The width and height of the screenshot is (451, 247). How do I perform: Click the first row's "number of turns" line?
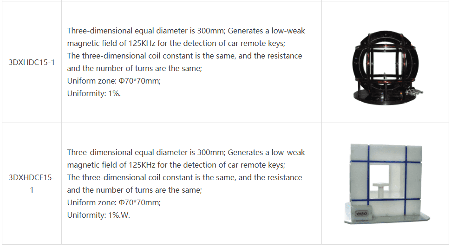(x=135, y=68)
